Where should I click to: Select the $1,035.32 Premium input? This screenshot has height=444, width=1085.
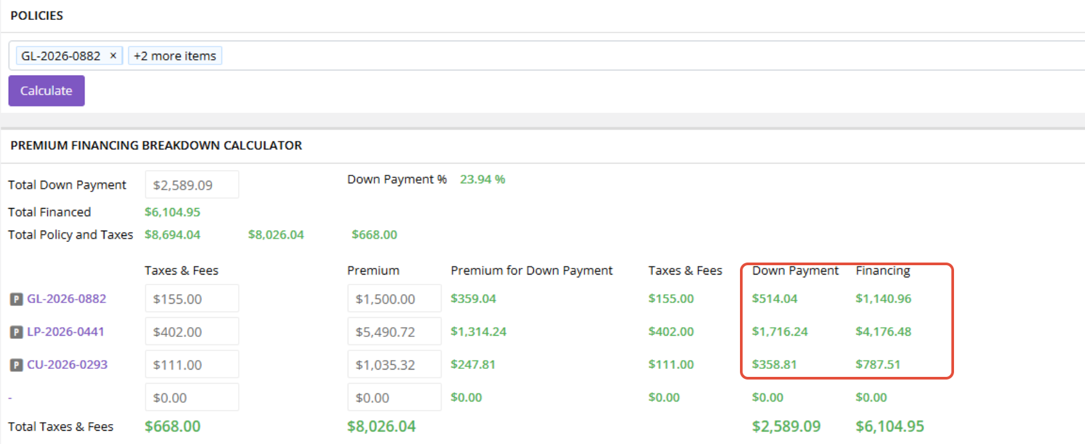(x=394, y=365)
